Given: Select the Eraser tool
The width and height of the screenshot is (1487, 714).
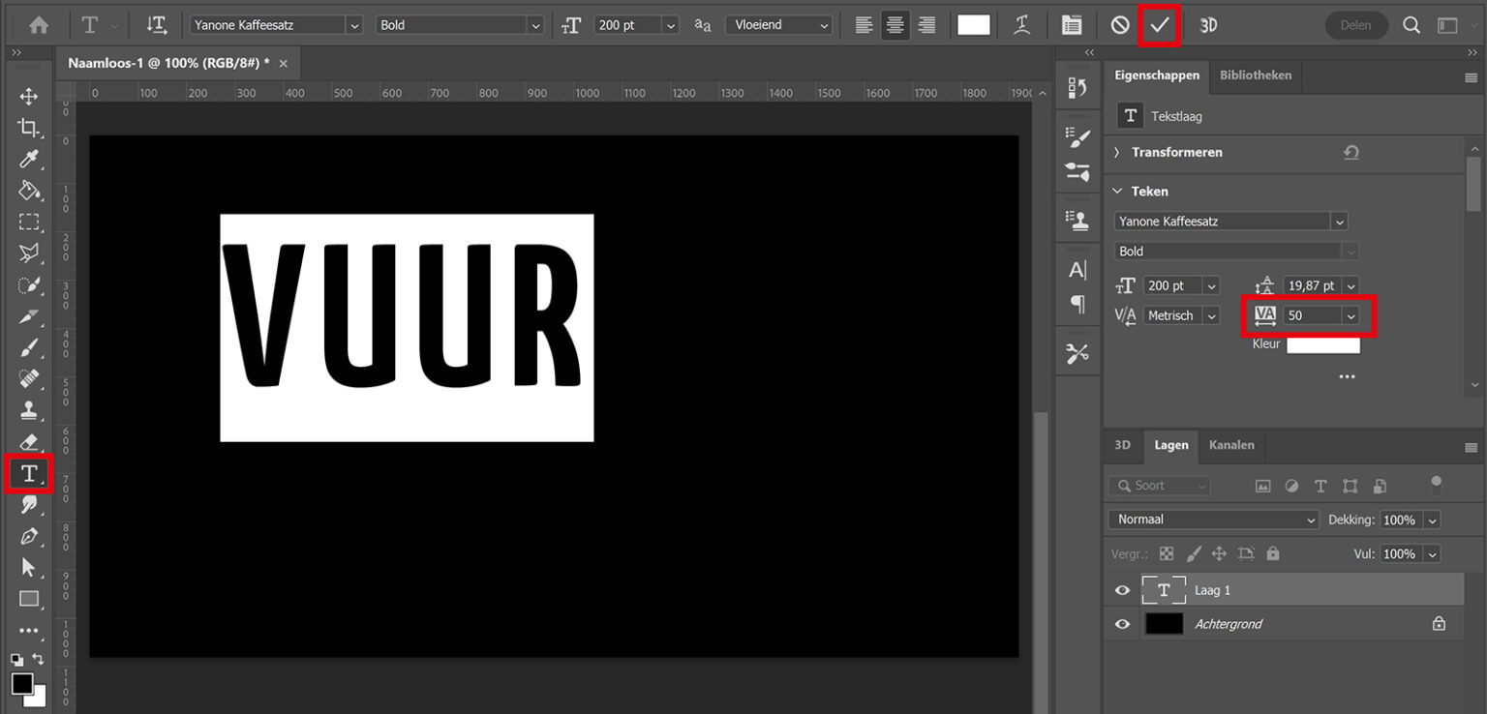Looking at the screenshot, I should [29, 442].
